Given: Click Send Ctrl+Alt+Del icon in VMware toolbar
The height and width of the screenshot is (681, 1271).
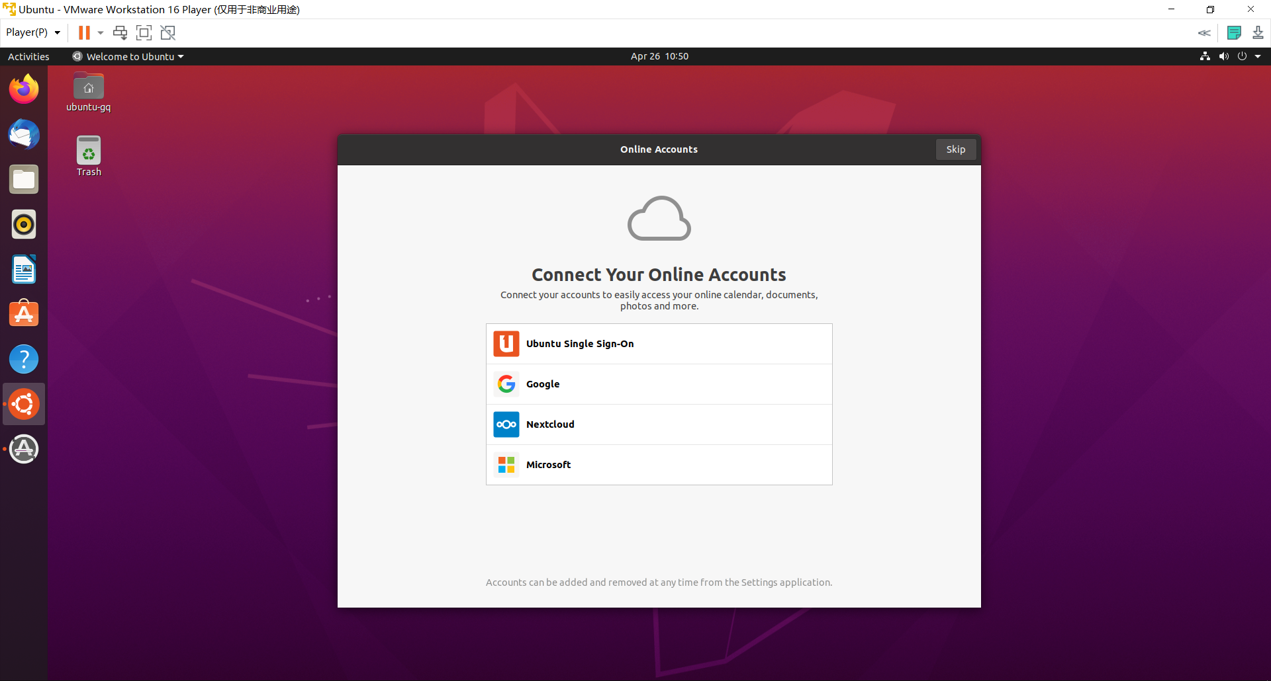Looking at the screenshot, I should [120, 32].
